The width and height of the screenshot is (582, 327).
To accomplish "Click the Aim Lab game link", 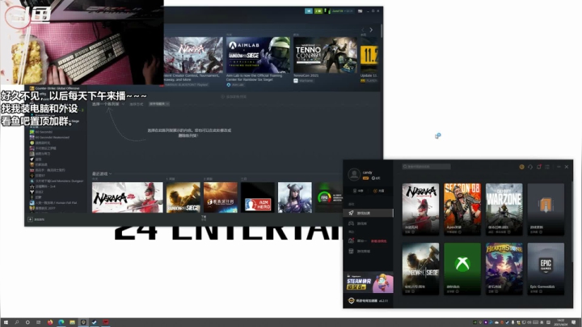I will tap(235, 85).
